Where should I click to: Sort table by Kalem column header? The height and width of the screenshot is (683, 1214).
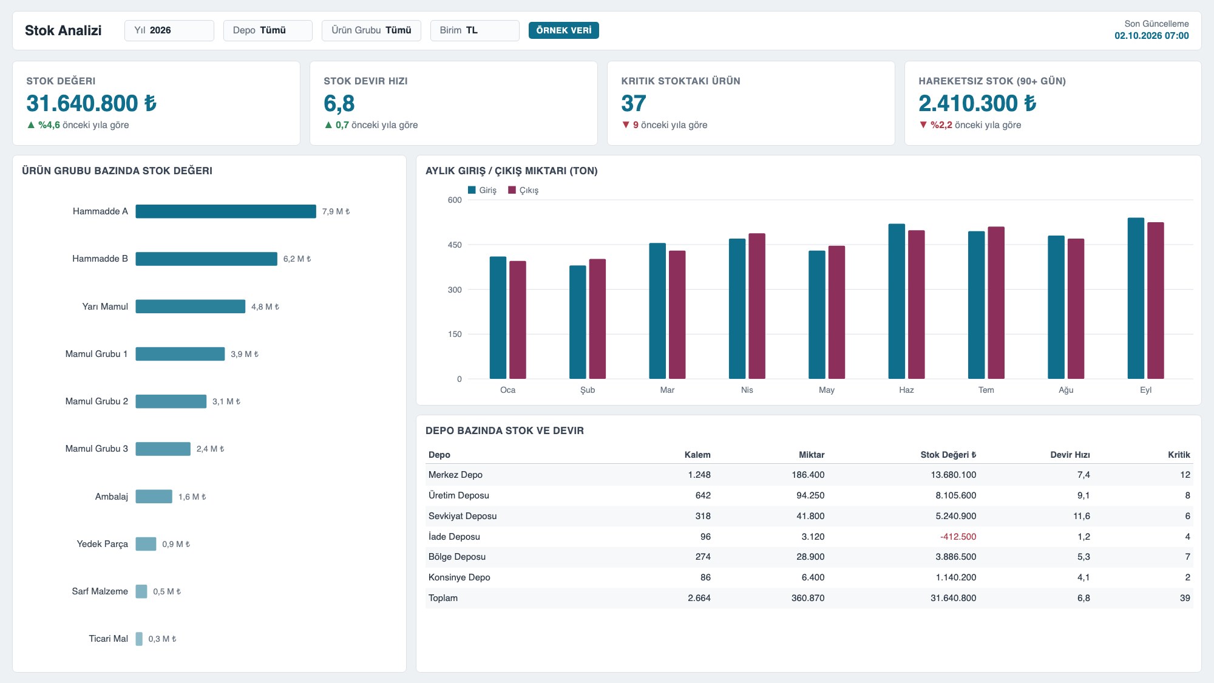pos(697,455)
